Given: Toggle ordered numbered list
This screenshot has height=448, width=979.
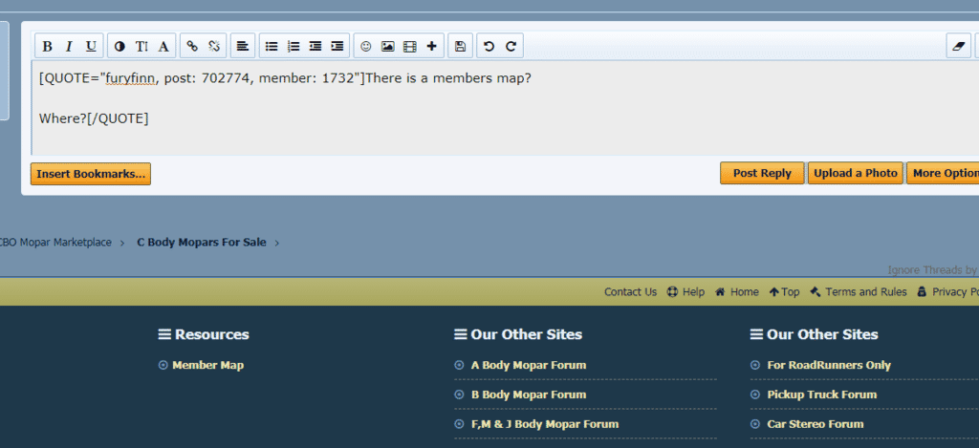Looking at the screenshot, I should point(294,46).
